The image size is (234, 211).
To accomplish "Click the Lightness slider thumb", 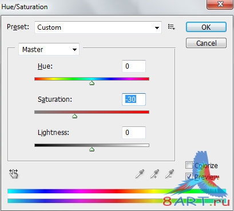I will (x=92, y=149).
